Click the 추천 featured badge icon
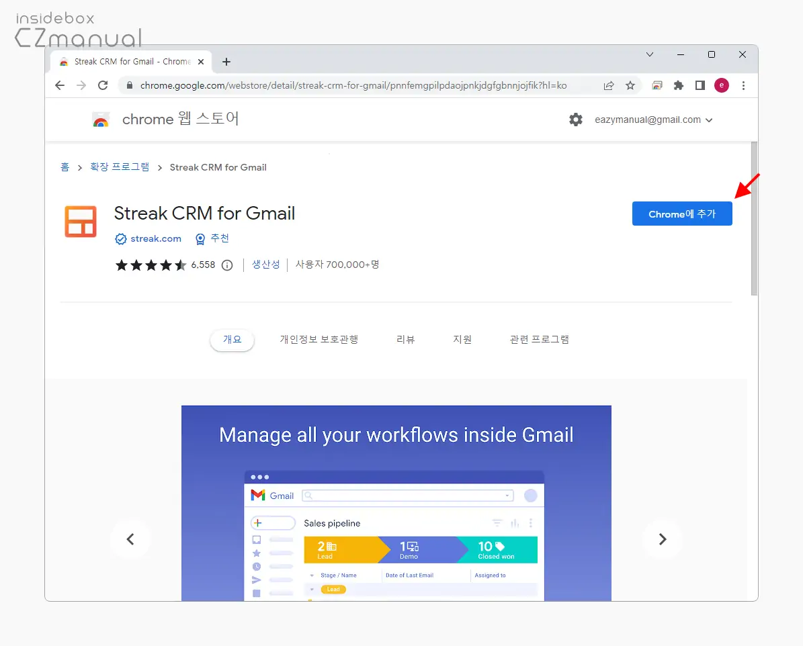 pos(200,239)
